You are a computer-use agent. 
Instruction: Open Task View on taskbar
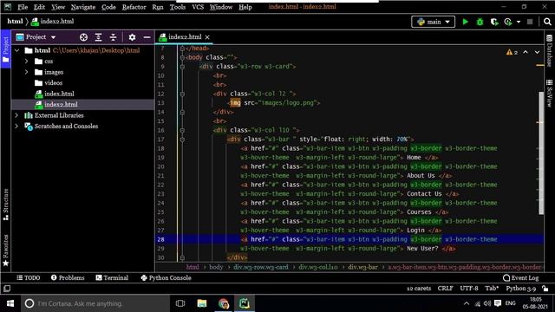(x=180, y=303)
